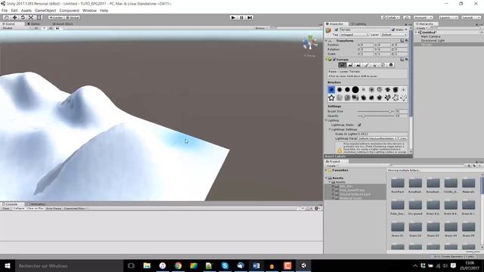Open the Tag dropdown in Inspector
Viewport: 484px width, 272px height.
tap(354, 35)
